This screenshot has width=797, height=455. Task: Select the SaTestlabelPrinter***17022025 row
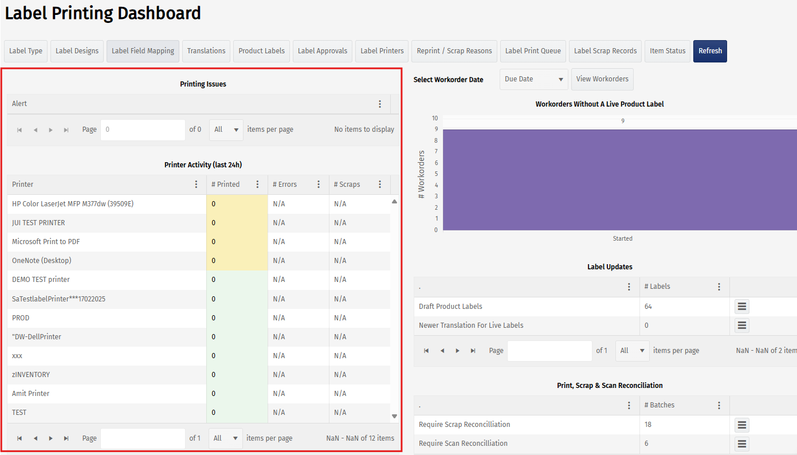point(199,299)
